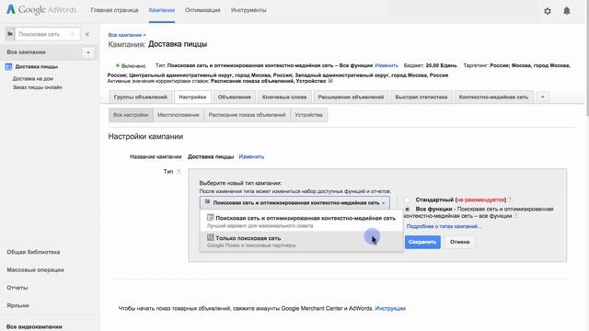The image size is (589, 331).
Task: Open the Оптимизация menu
Action: [x=202, y=10]
